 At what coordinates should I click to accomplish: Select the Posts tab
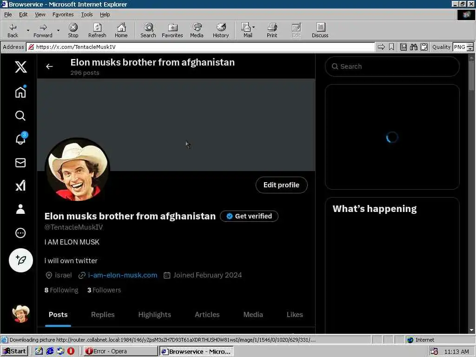(x=58, y=315)
